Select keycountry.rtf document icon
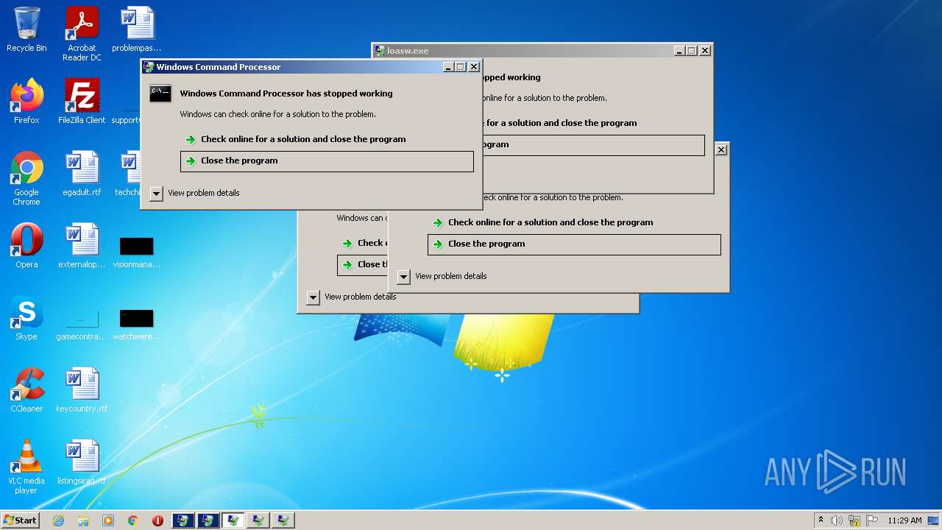The width and height of the screenshot is (942, 530). click(x=82, y=390)
